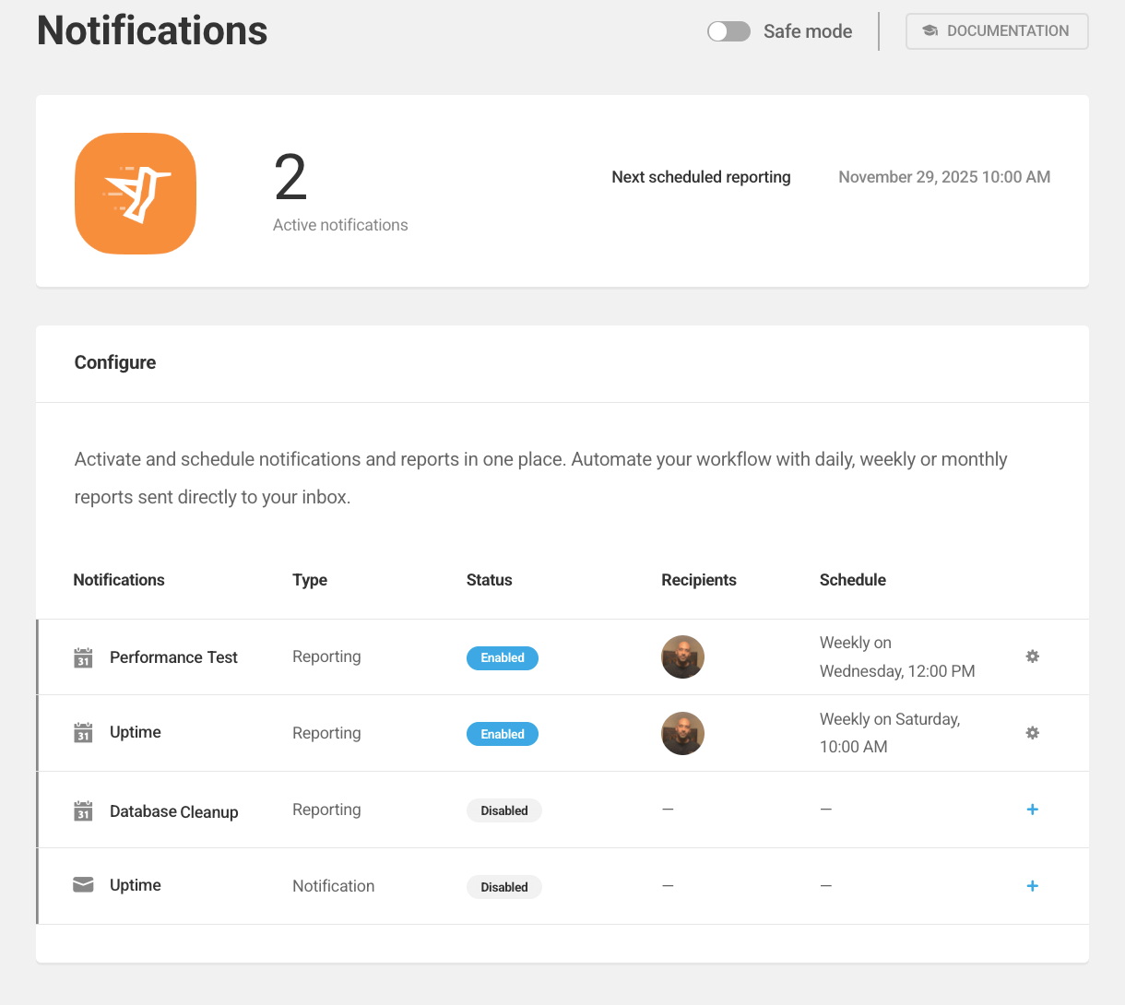The width and height of the screenshot is (1125, 1005).
Task: Click the calendar icon beside Database Cleanup
Action: pos(82,810)
